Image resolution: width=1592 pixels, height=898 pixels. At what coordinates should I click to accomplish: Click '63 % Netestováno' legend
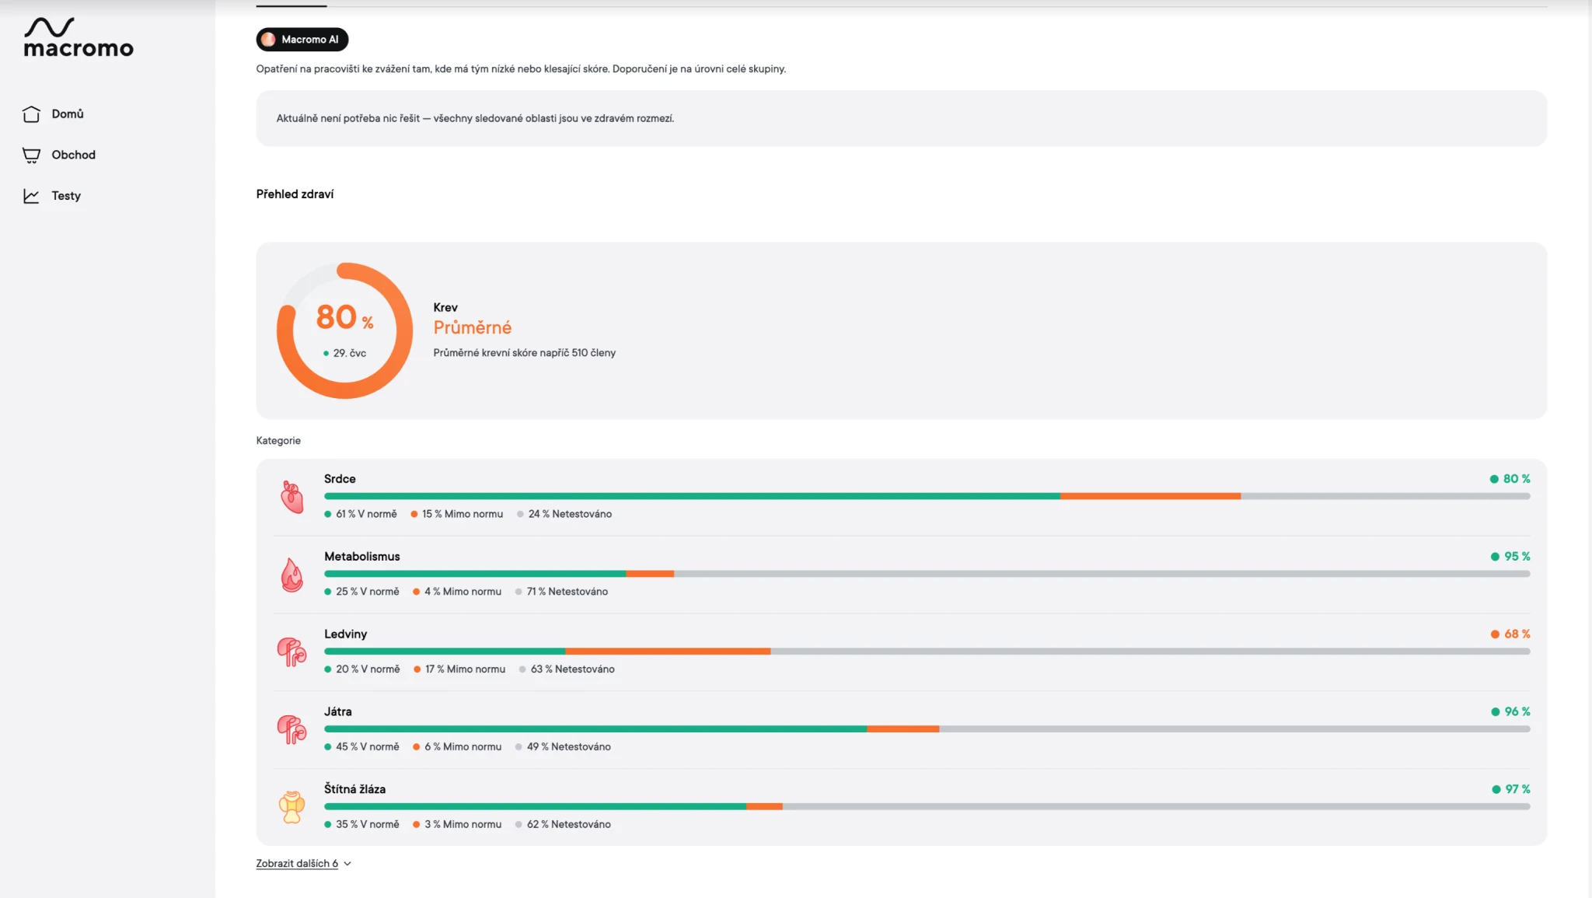pos(567,669)
